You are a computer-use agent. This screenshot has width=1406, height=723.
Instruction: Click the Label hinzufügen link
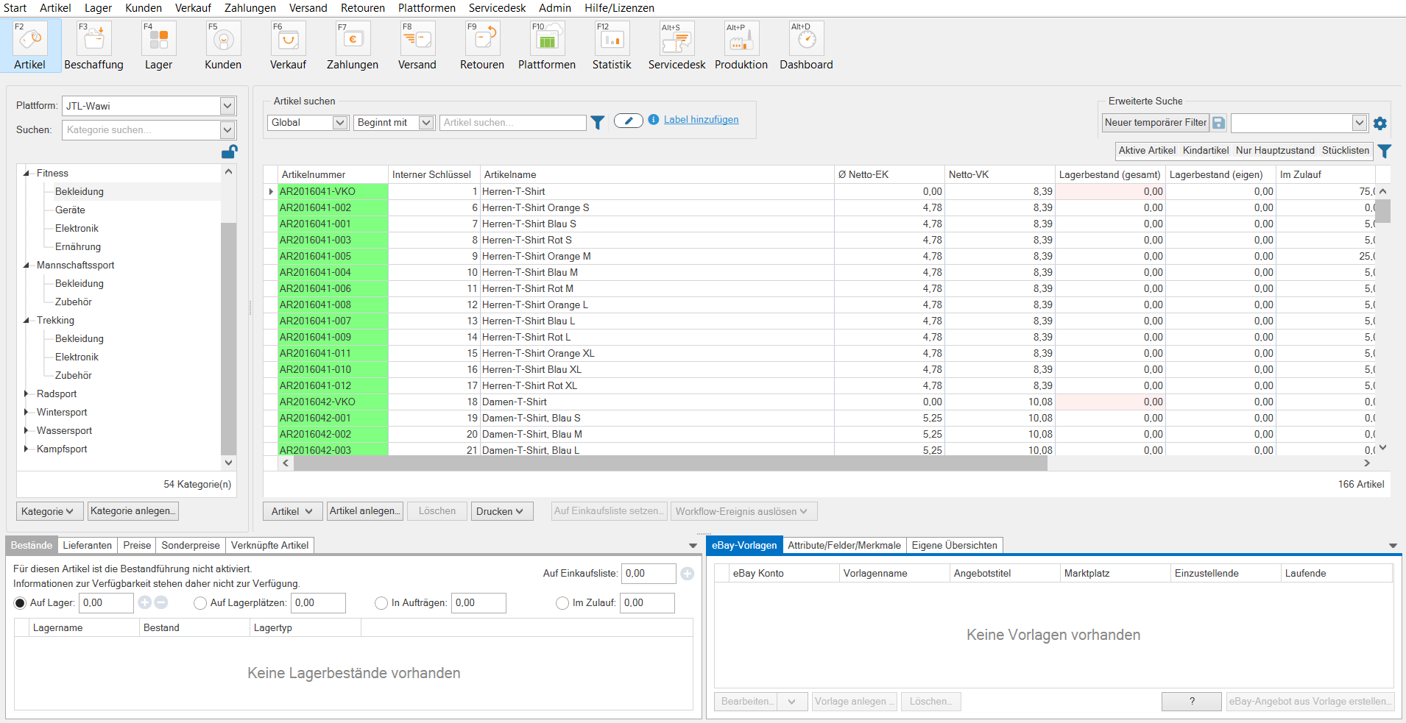[x=701, y=120]
